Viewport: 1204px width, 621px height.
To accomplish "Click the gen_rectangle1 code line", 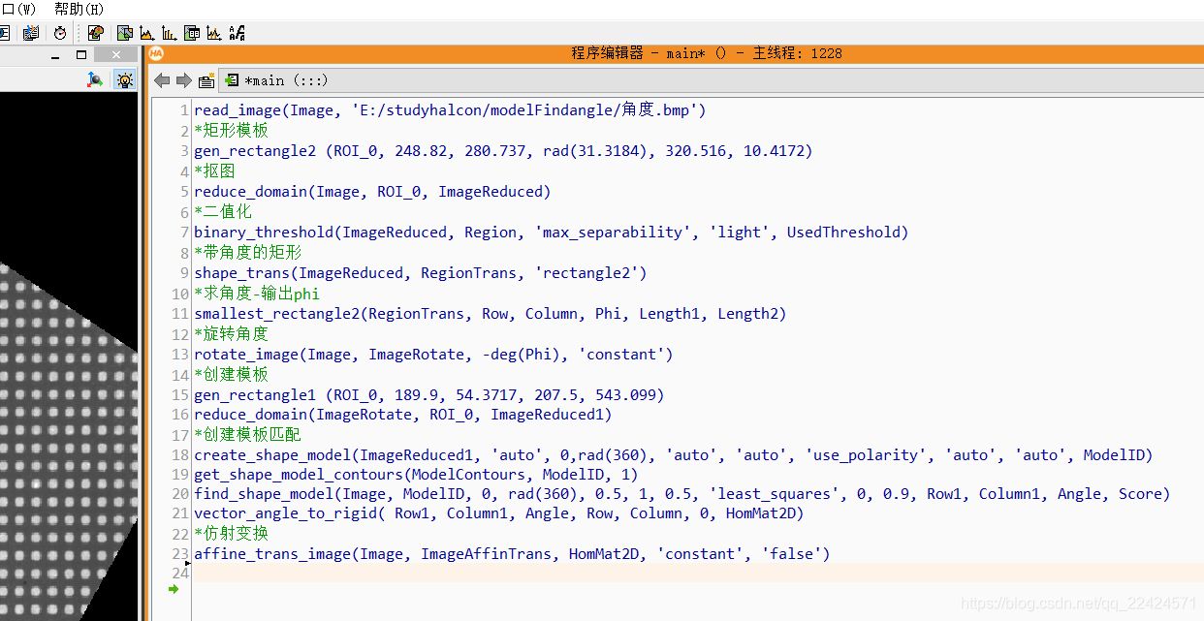I will 429,395.
